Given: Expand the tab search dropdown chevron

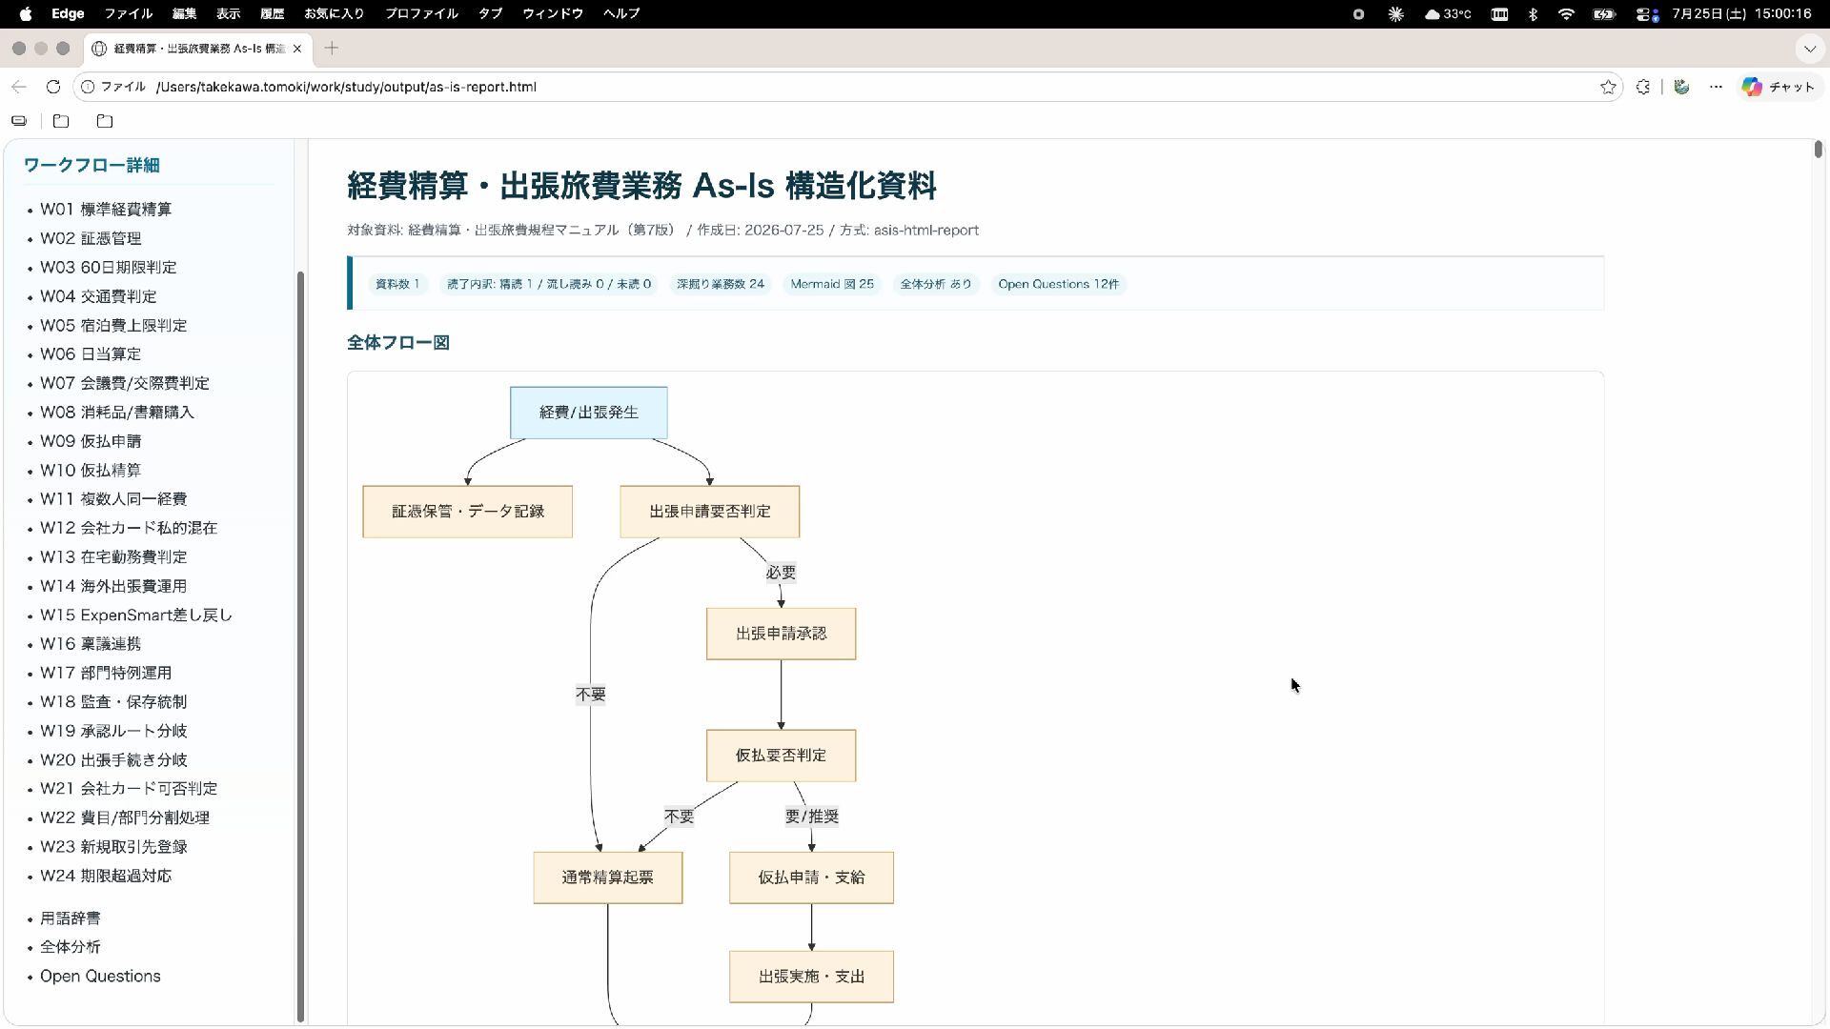Looking at the screenshot, I should click(1809, 49).
